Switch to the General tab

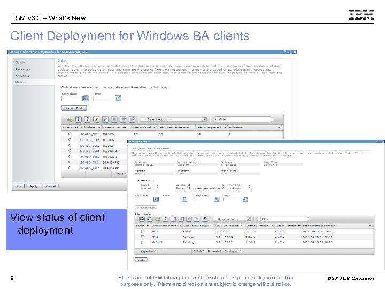[21, 62]
